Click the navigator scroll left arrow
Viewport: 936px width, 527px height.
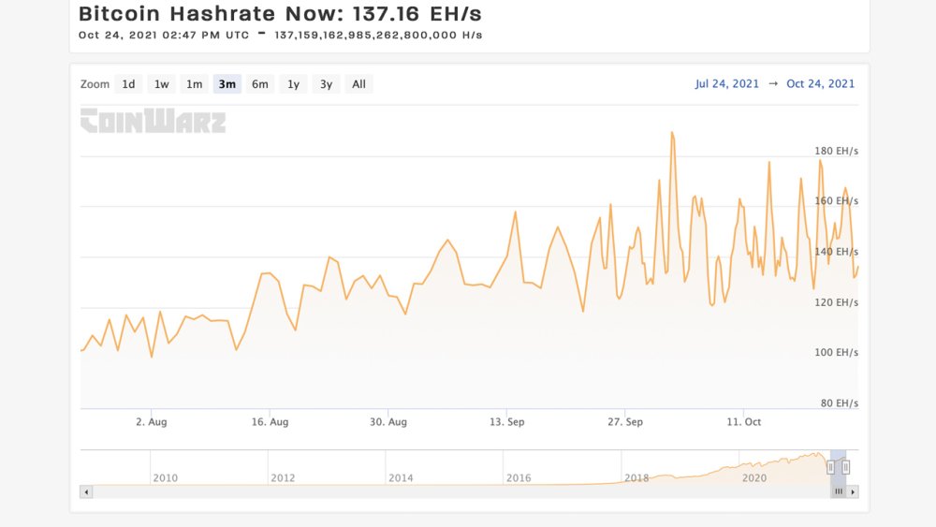pyautogui.click(x=86, y=491)
